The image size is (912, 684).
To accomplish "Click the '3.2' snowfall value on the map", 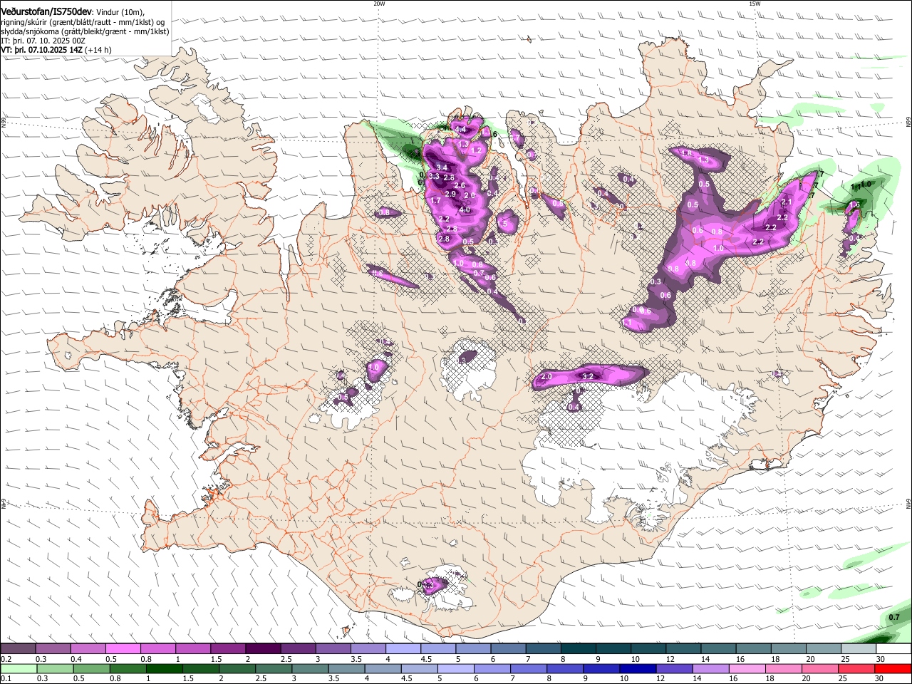I will pyautogui.click(x=588, y=376).
